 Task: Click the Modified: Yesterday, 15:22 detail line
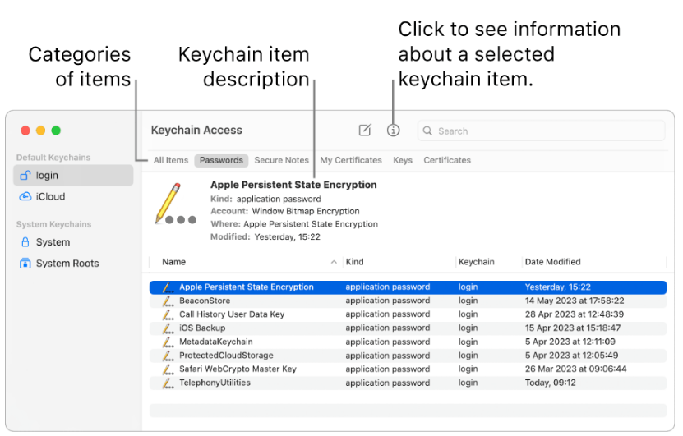265,237
